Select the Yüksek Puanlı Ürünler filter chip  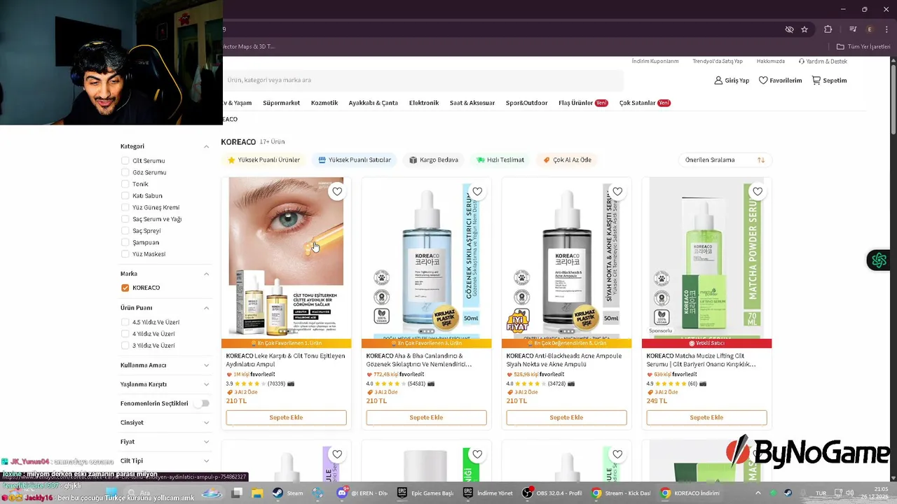tap(263, 160)
